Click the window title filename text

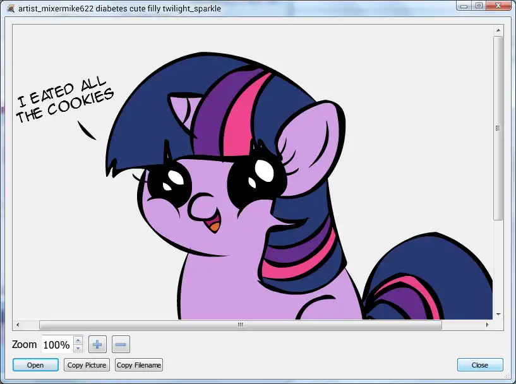pyautogui.click(x=120, y=9)
